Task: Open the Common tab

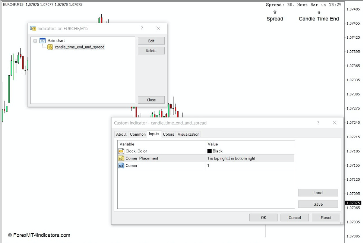Action: 138,134
